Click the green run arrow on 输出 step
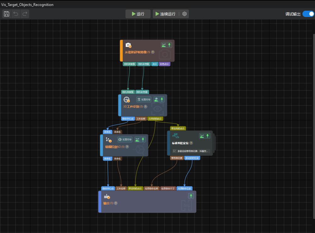Screen dimensions: 315x233 (191, 196)
